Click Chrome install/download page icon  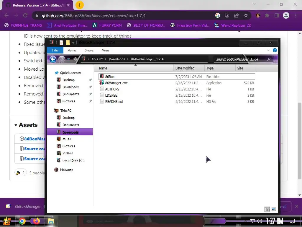pos(227,16)
